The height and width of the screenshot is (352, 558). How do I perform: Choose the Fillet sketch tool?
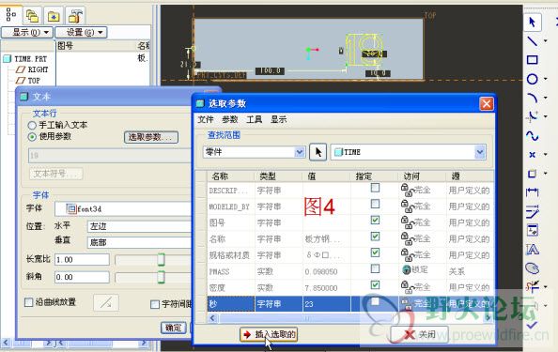coord(533,116)
